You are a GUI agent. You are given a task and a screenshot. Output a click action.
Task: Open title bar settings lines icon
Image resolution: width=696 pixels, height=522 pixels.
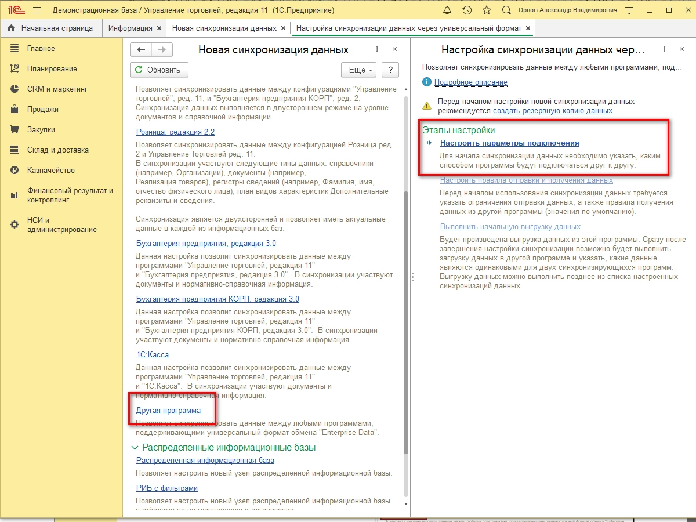coord(630,10)
